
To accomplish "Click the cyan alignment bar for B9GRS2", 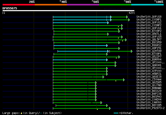I will (x=80, y=46).
